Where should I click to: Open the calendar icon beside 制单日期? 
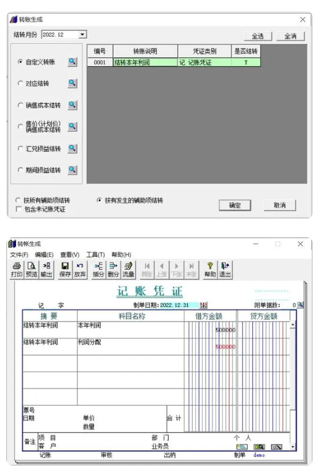(x=203, y=305)
